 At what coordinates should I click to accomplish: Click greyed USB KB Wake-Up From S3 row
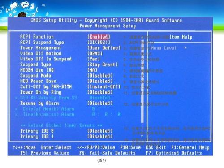[63, 98]
